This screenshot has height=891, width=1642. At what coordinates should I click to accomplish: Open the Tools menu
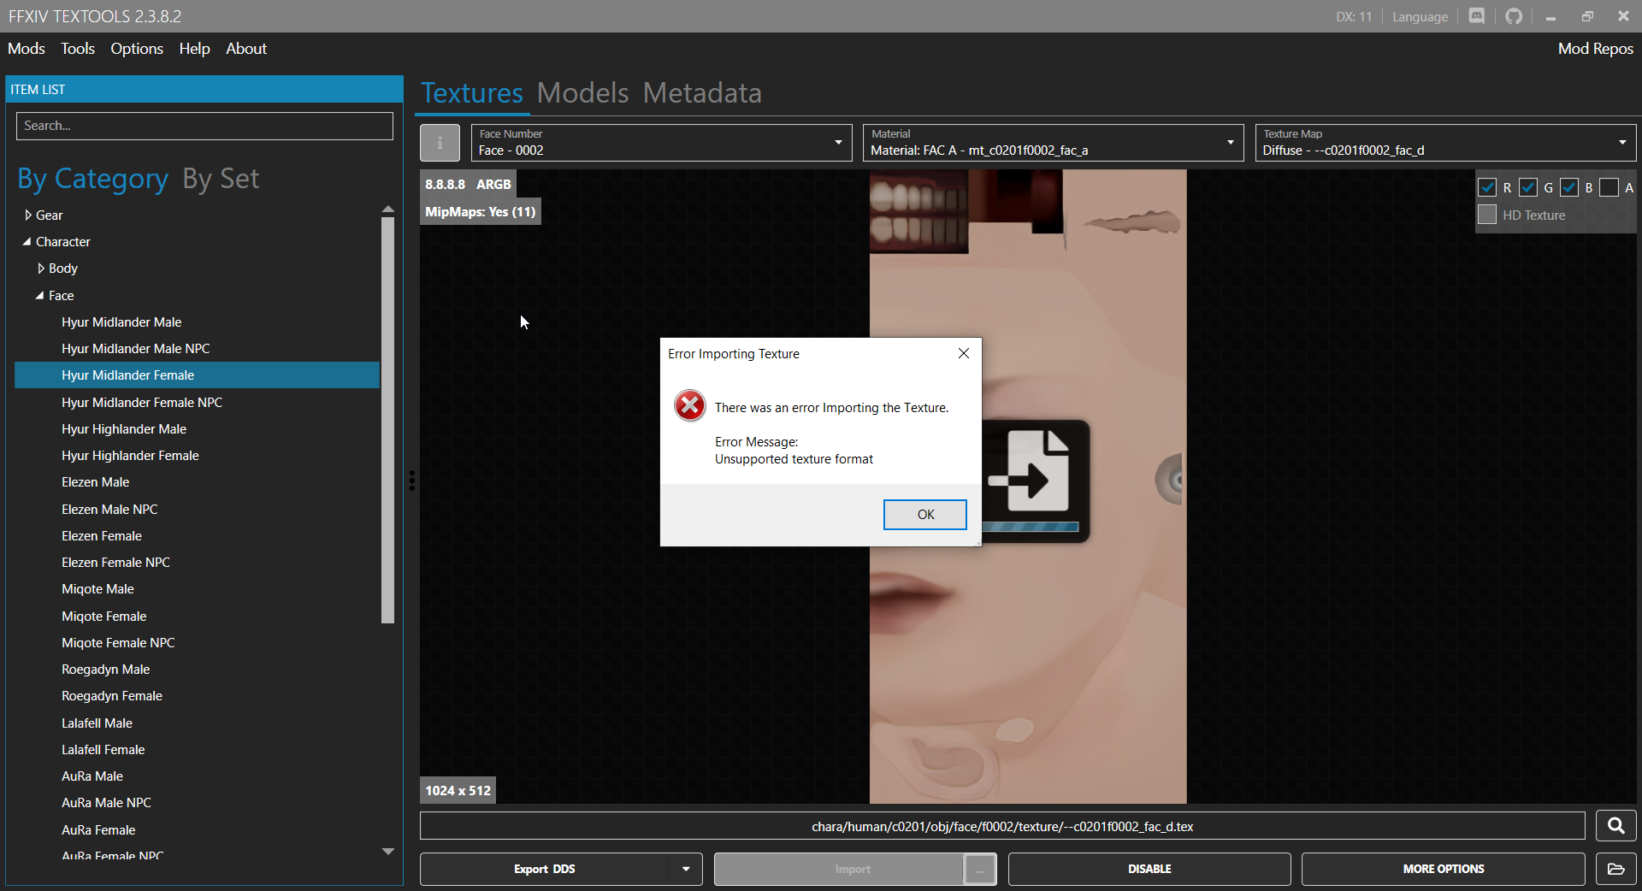click(78, 49)
